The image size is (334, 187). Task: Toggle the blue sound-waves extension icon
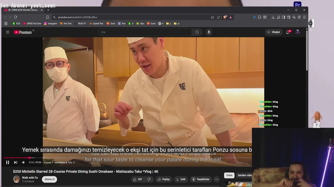pos(254,17)
